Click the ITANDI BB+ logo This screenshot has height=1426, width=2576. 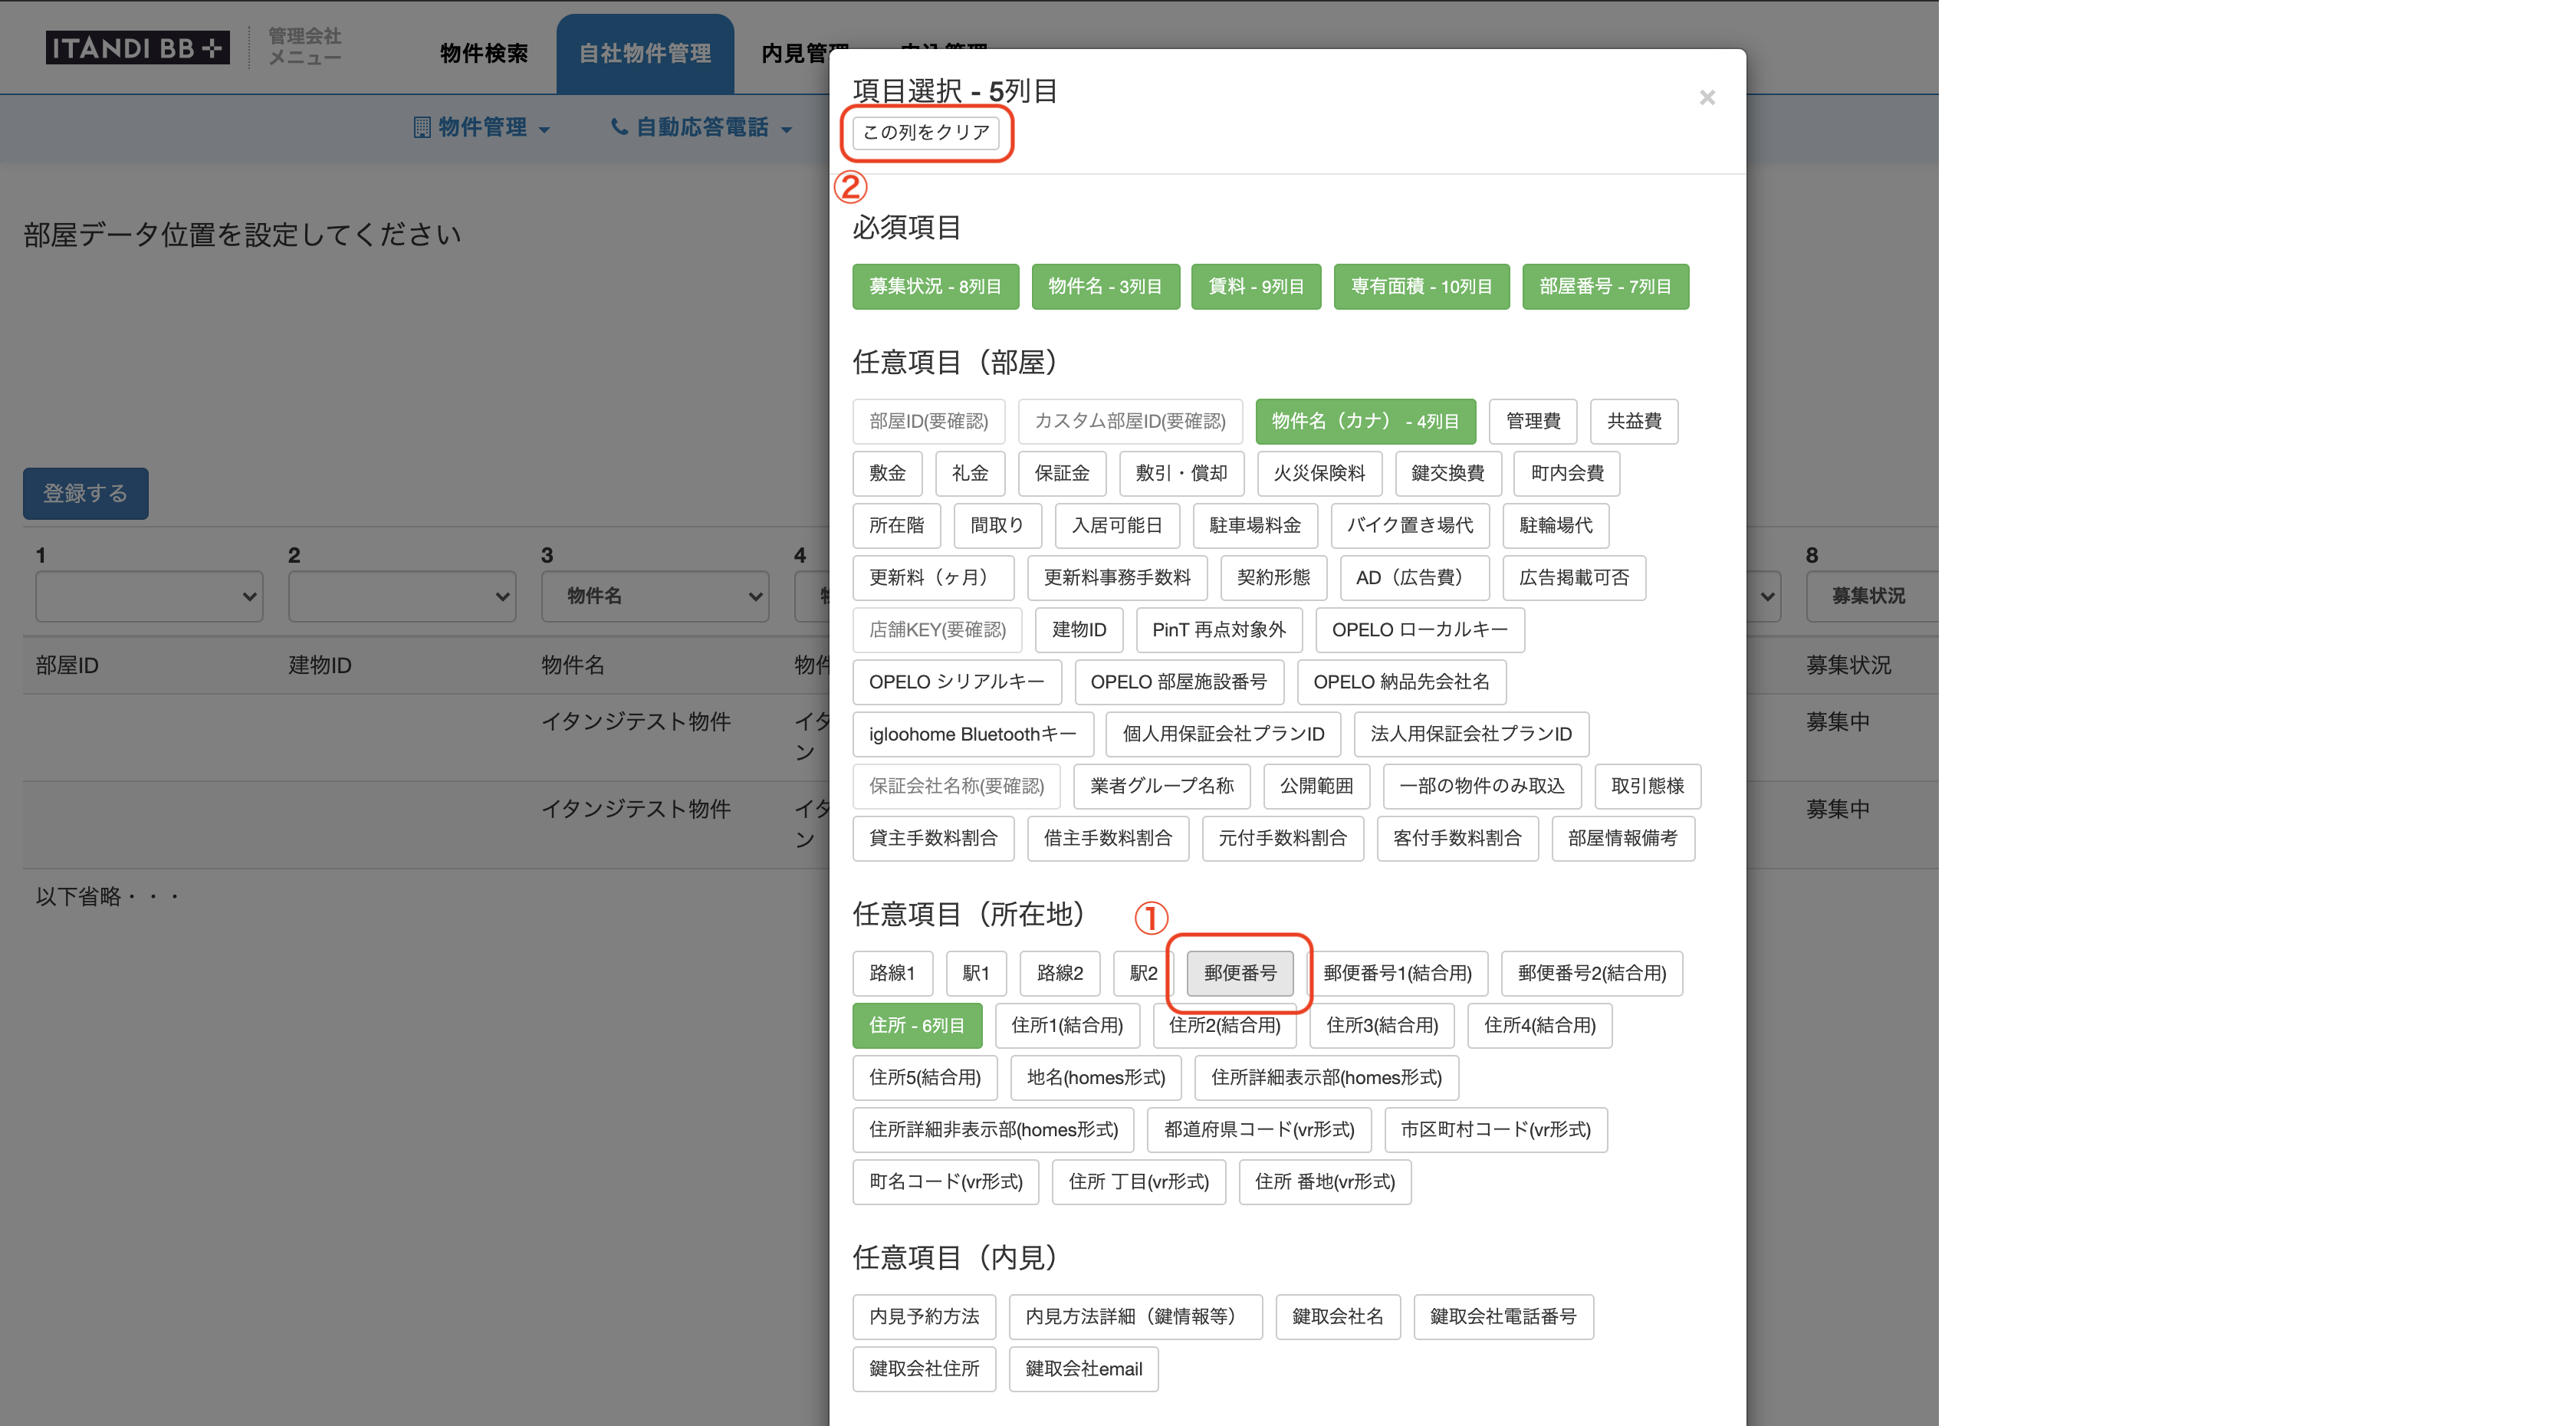137,47
